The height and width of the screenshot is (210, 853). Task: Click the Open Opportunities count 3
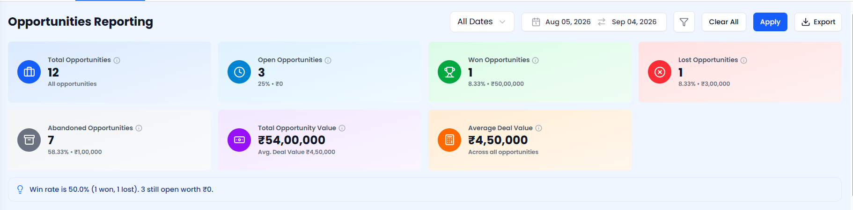click(x=261, y=72)
